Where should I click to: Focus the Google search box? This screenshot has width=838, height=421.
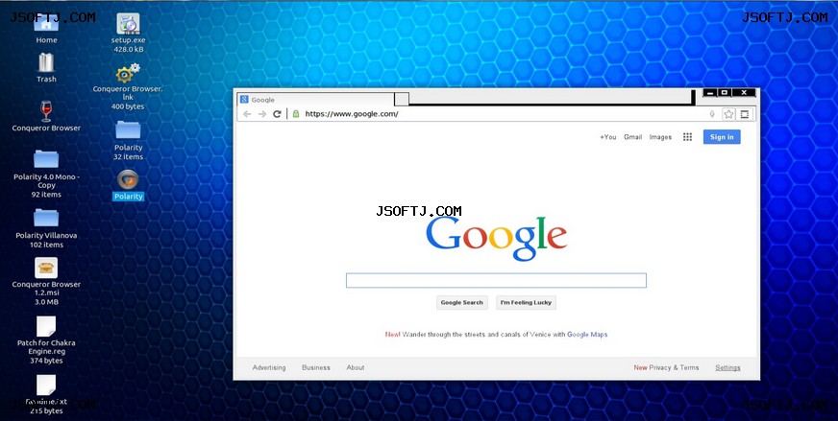(496, 281)
